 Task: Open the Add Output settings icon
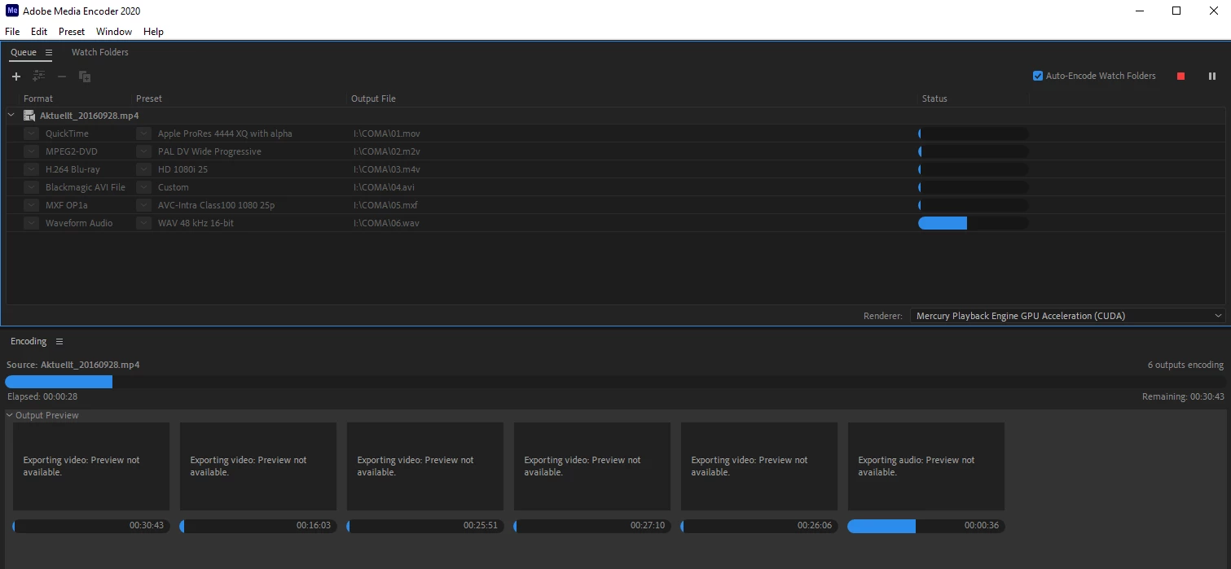tap(38, 77)
